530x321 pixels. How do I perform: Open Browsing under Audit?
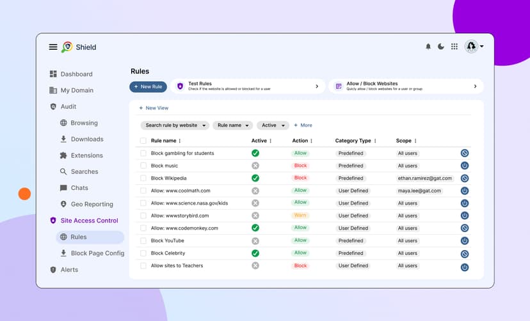pyautogui.click(x=79, y=123)
